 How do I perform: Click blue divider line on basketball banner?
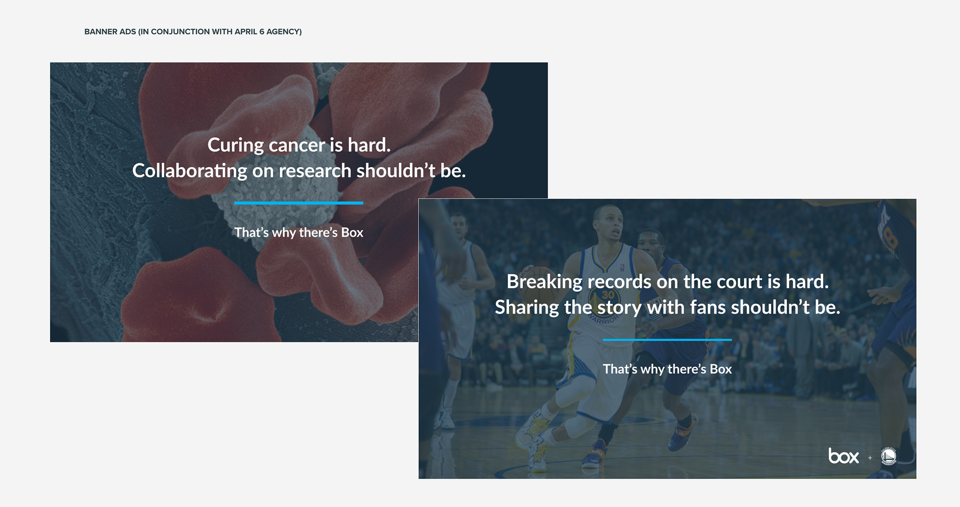click(667, 340)
